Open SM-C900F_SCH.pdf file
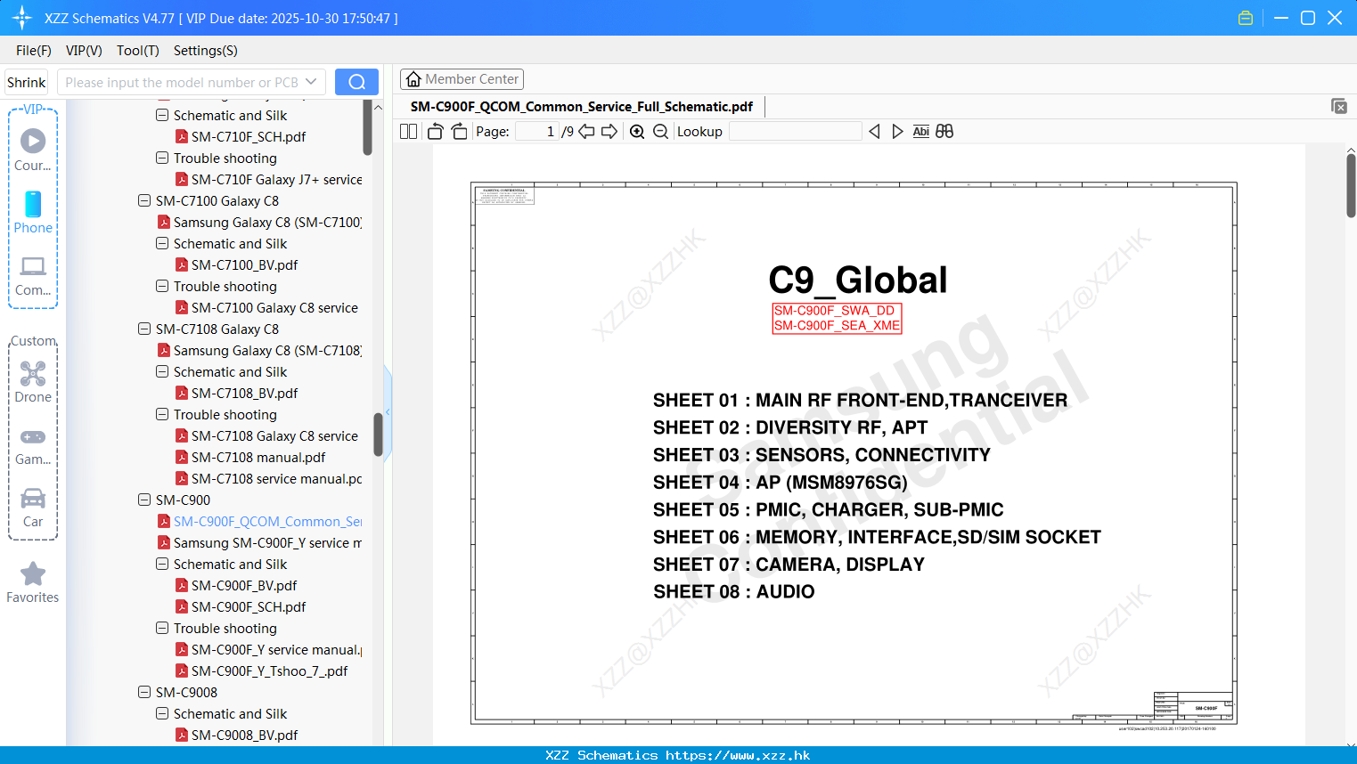The width and height of the screenshot is (1357, 764). [249, 606]
